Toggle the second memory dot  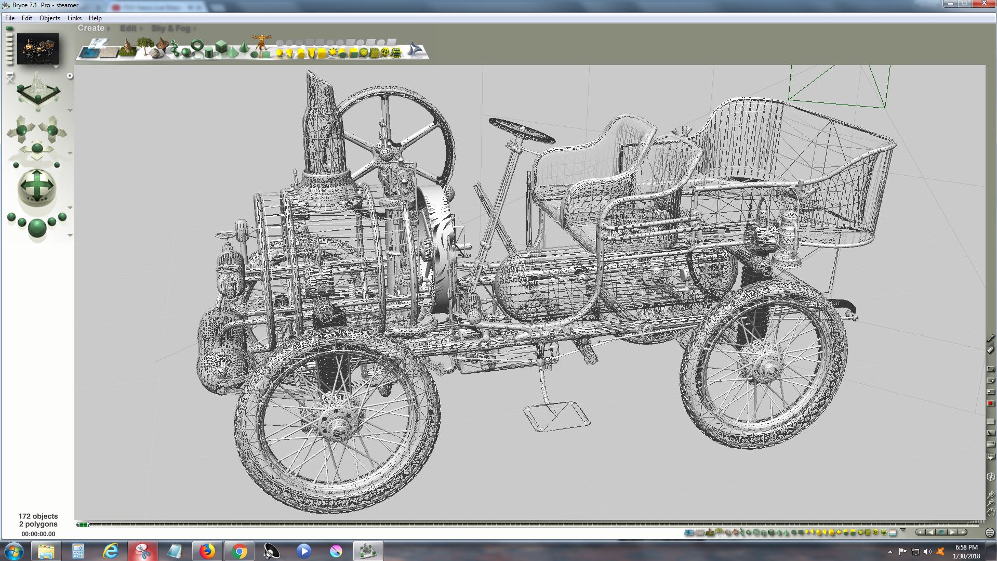click(9, 34)
